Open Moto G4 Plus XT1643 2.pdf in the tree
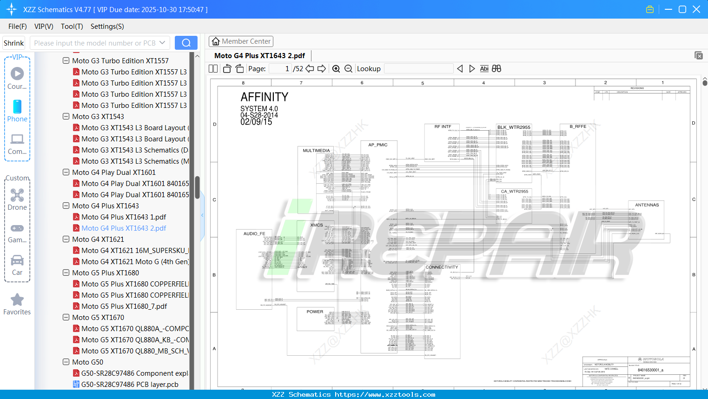Screen dimensions: 708x399 pyautogui.click(x=124, y=228)
